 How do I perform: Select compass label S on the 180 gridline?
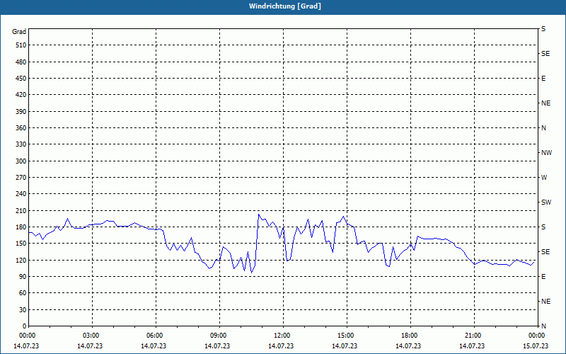(x=543, y=227)
